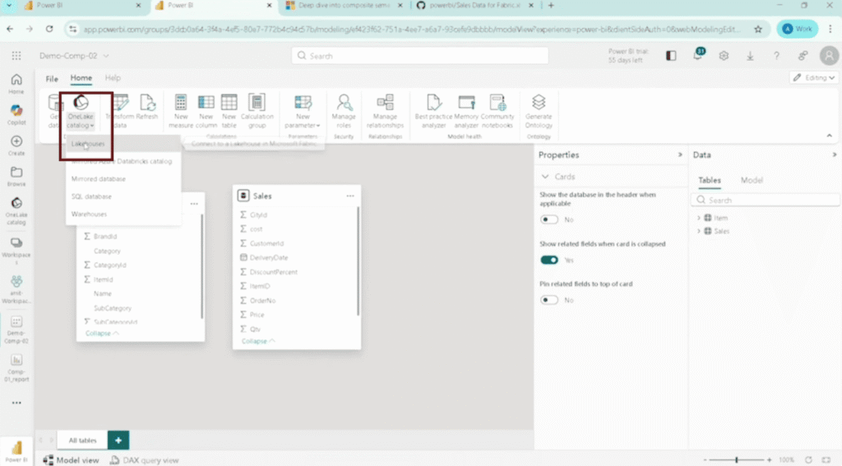Open Copilot from the sidebar

(16, 115)
